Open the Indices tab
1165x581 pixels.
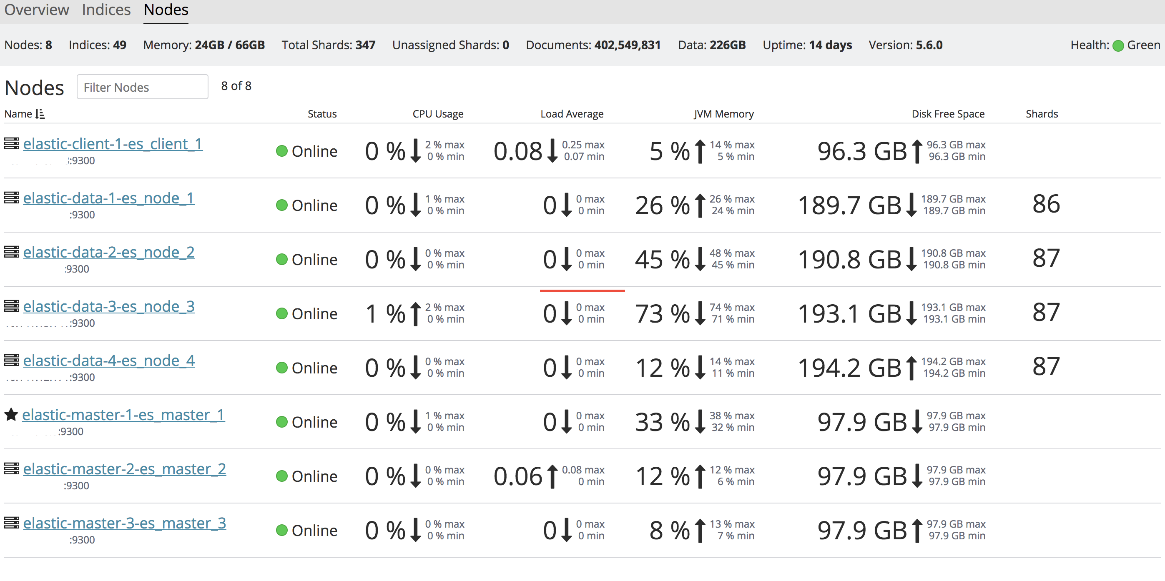pos(106,10)
